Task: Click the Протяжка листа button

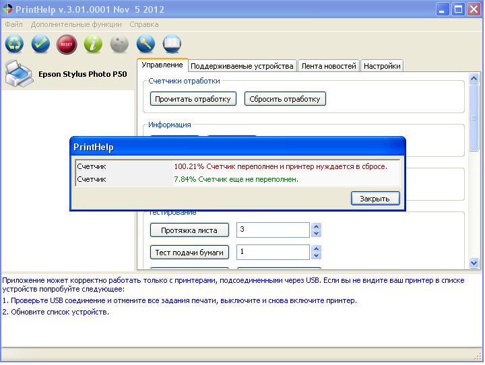Action: tap(189, 230)
